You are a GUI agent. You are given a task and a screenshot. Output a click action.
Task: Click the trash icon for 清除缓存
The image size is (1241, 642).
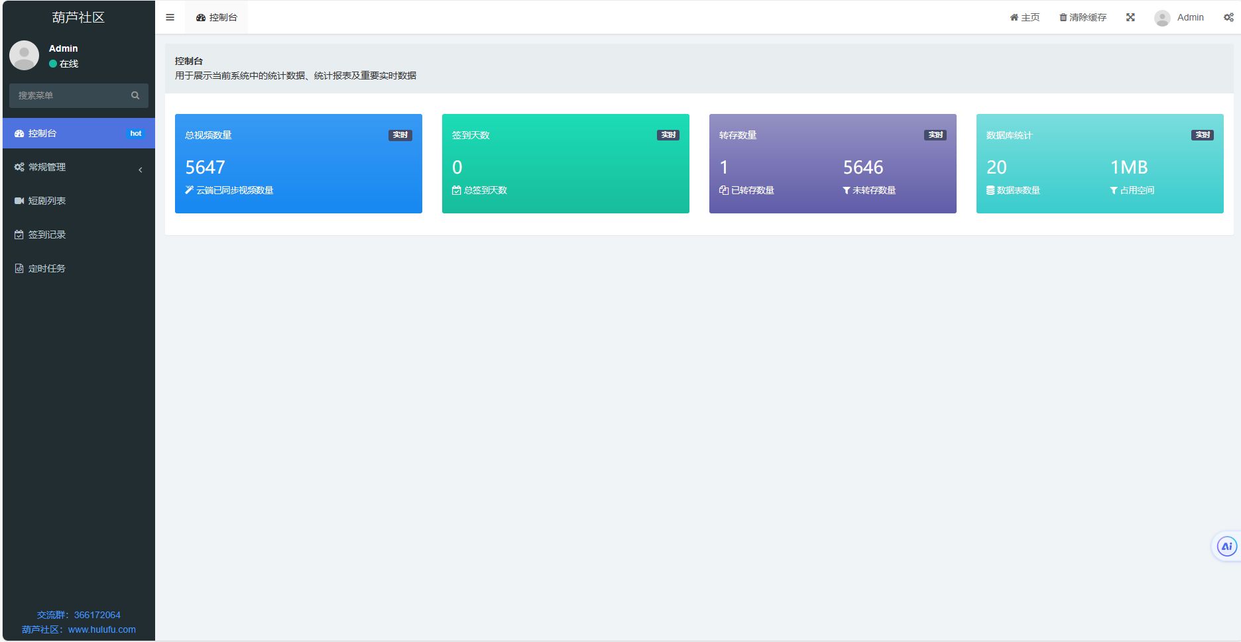click(x=1063, y=17)
